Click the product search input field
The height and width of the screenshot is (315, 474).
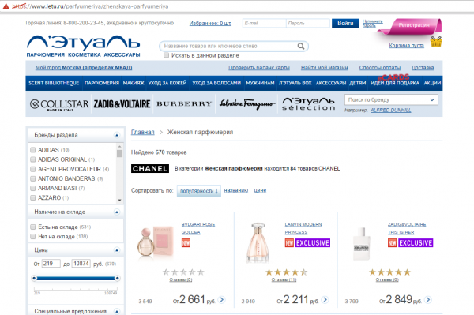click(230, 47)
